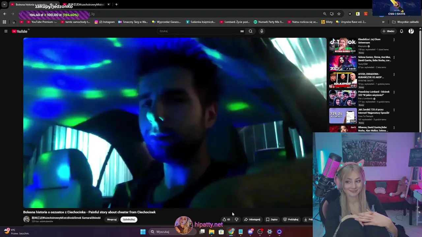Open the zoom magnifier icon in address bar
The width and height of the screenshot is (422, 237).
[325, 14]
